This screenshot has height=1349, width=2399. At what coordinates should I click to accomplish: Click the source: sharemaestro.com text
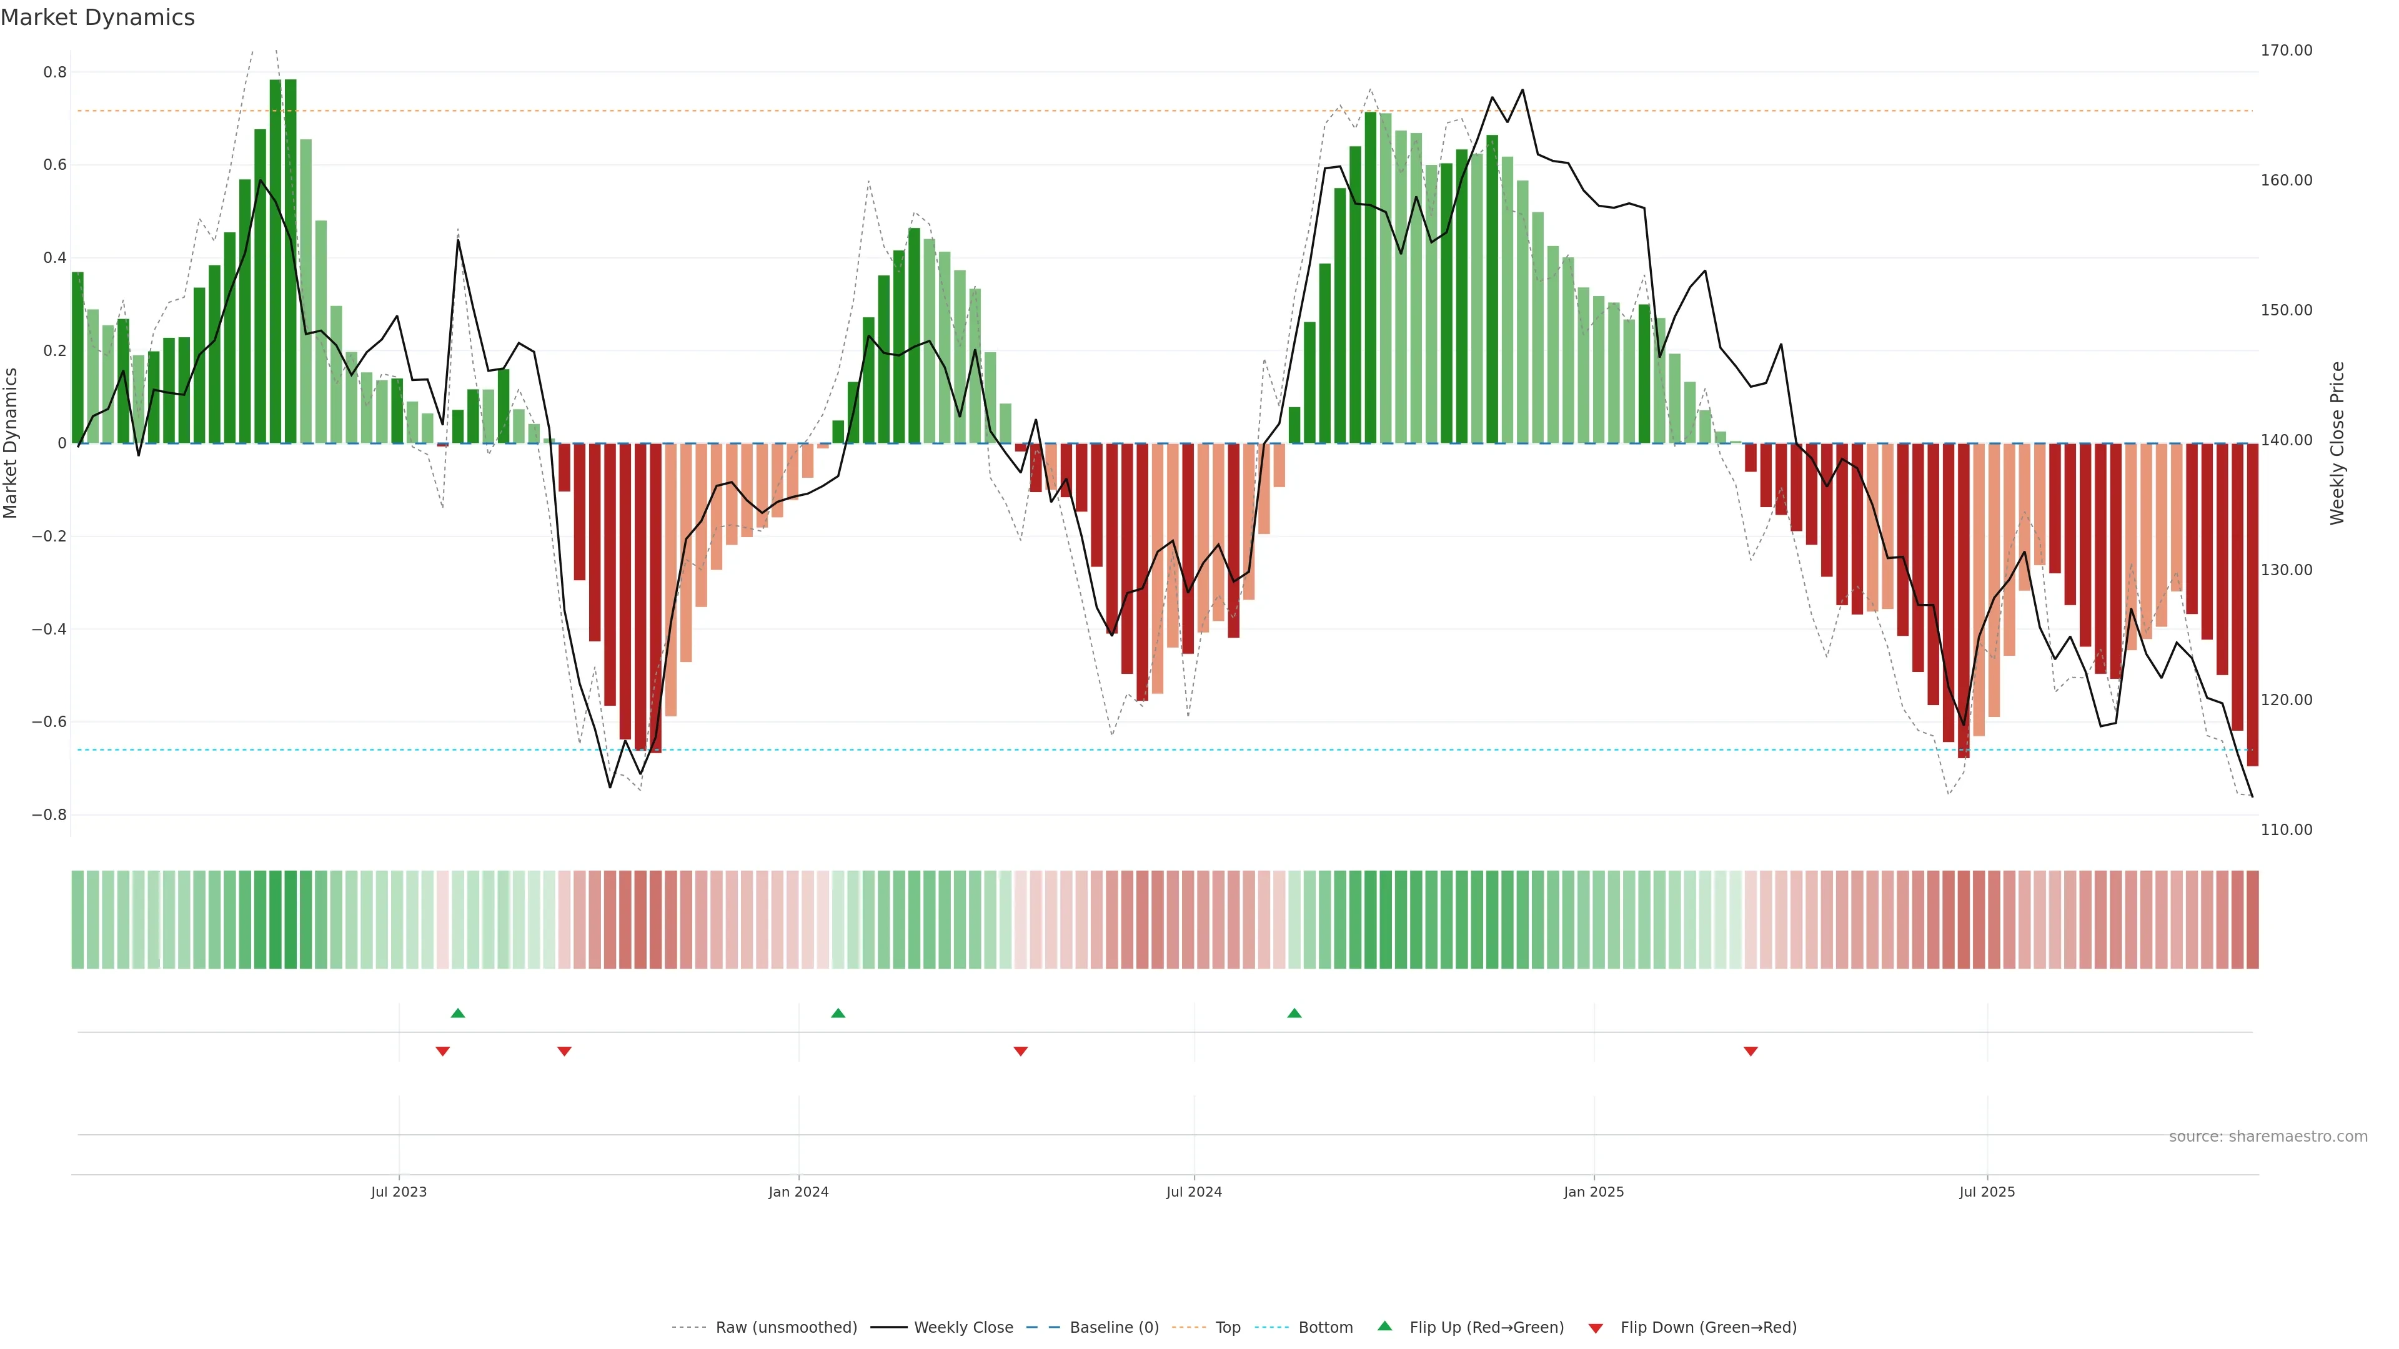(x=2268, y=1137)
